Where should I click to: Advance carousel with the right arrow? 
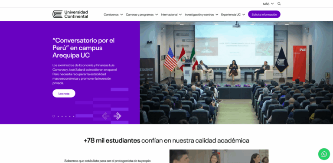pos(117,116)
